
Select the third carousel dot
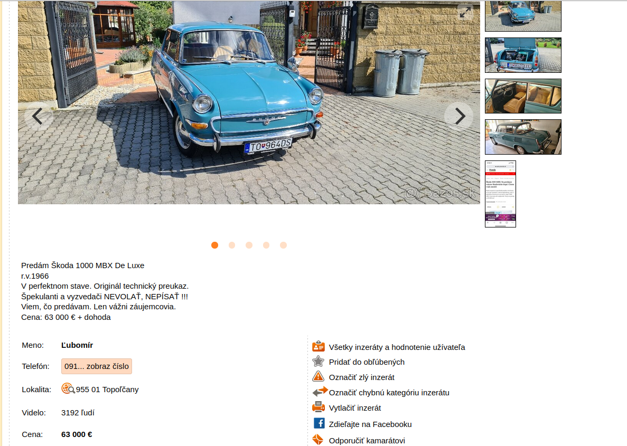click(249, 245)
